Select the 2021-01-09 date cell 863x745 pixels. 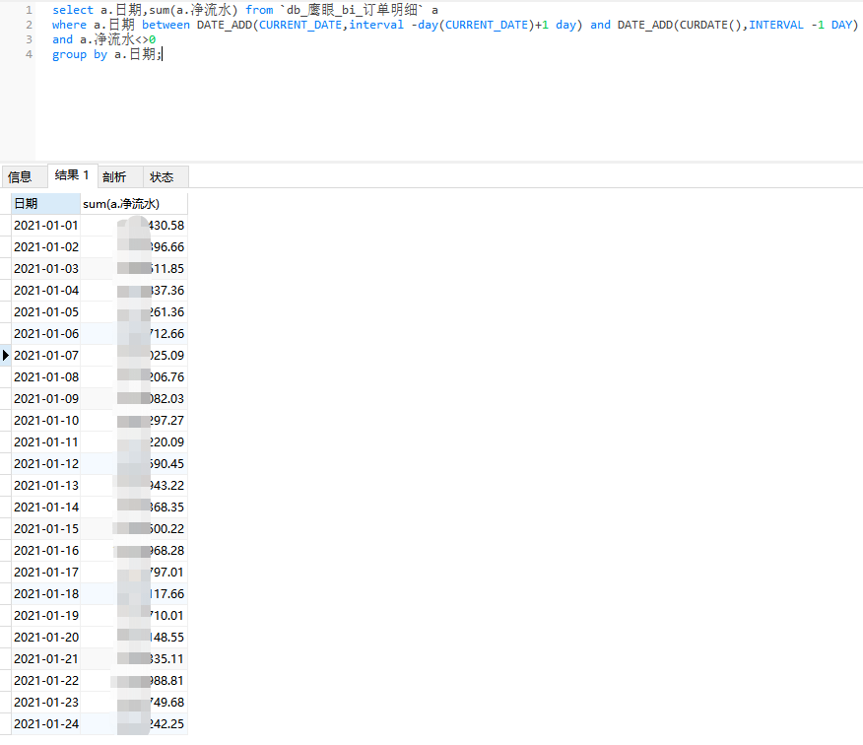coord(45,399)
